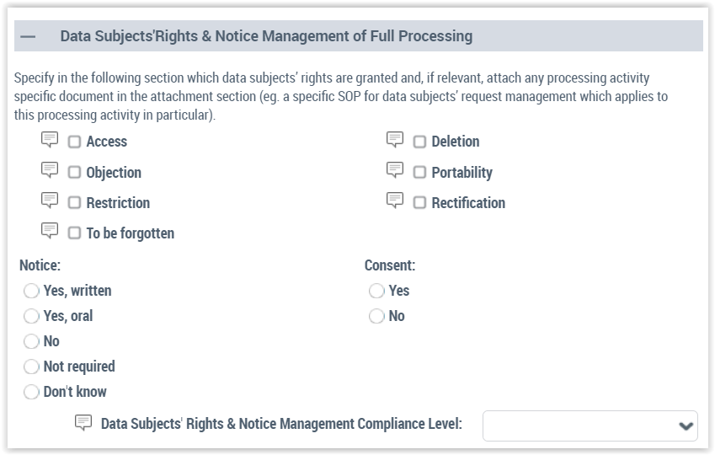The height and width of the screenshot is (455, 715).
Task: Click the comment icon beside Rectification
Action: pos(395,201)
